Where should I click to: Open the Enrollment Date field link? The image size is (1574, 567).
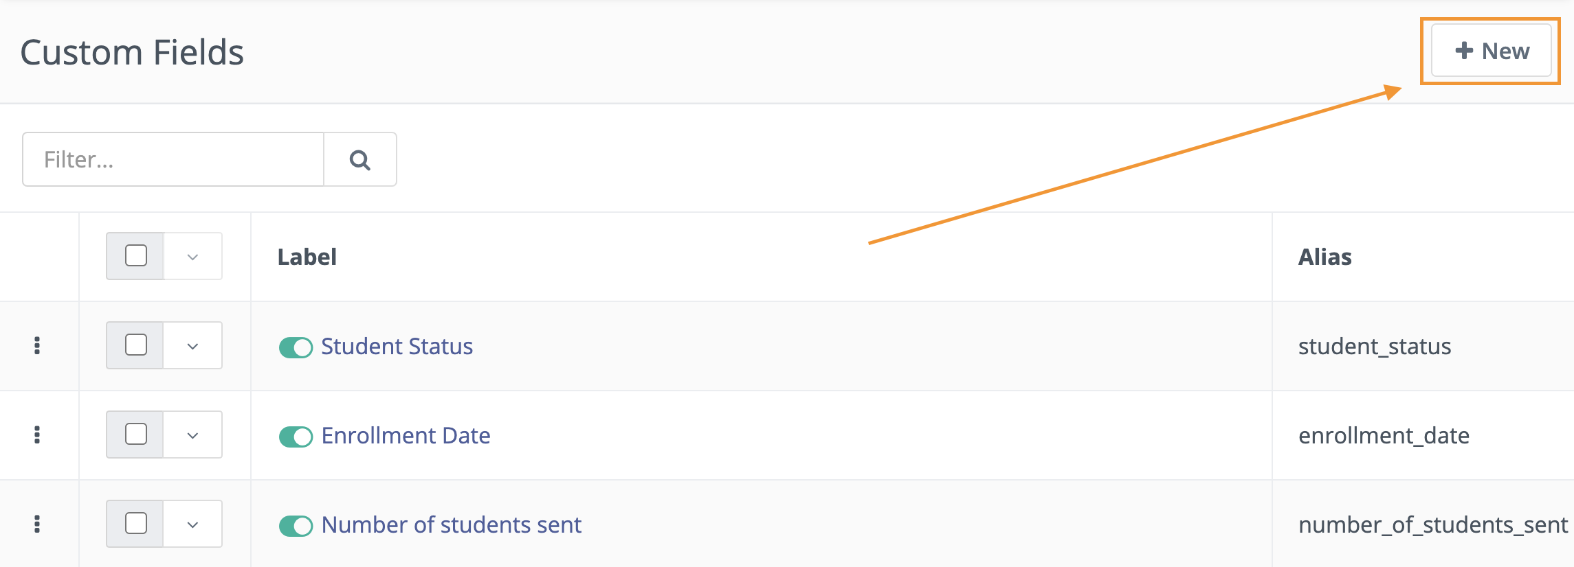(406, 435)
